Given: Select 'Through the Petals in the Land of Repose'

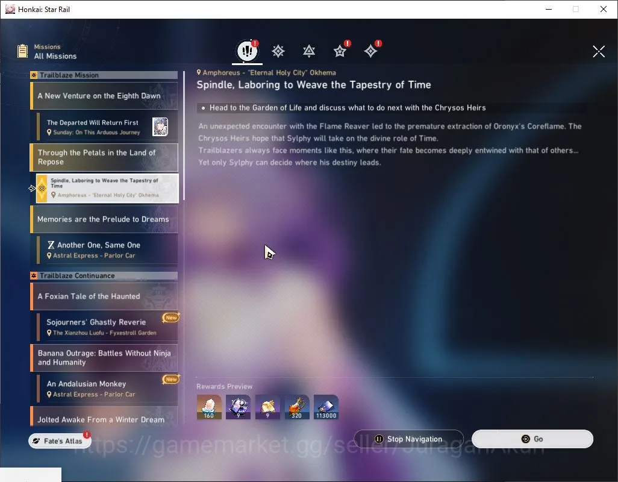Looking at the screenshot, I should [104, 157].
